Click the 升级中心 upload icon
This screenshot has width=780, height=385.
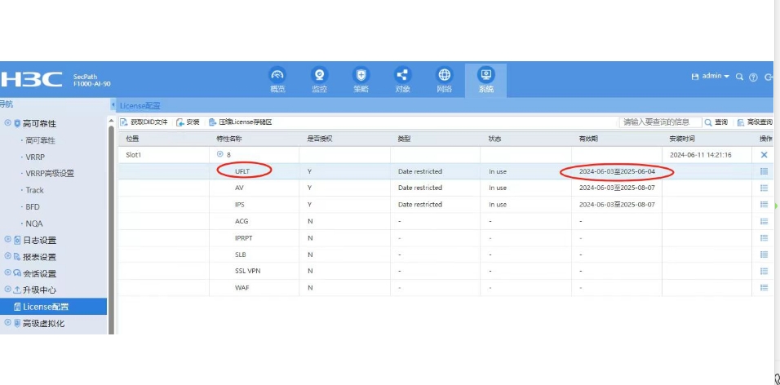[x=17, y=290]
